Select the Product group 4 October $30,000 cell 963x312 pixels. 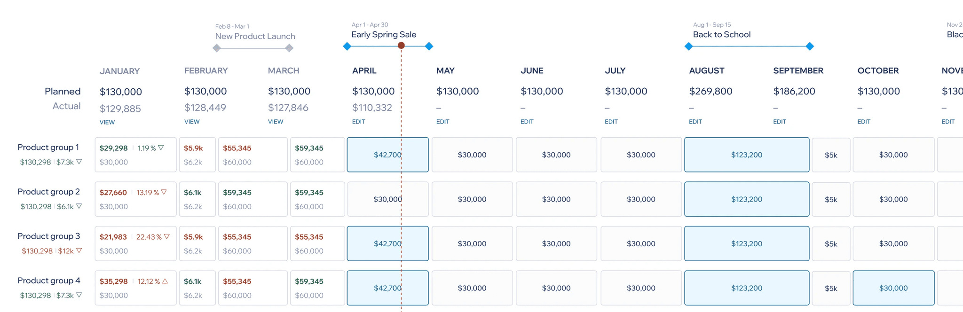pyautogui.click(x=893, y=288)
